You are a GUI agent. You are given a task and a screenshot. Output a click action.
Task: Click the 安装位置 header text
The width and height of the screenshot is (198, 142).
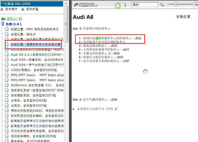pos(183,17)
